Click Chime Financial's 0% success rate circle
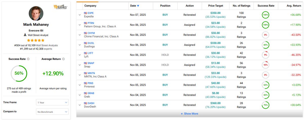This screenshot has height=120, width=304. point(265,35)
